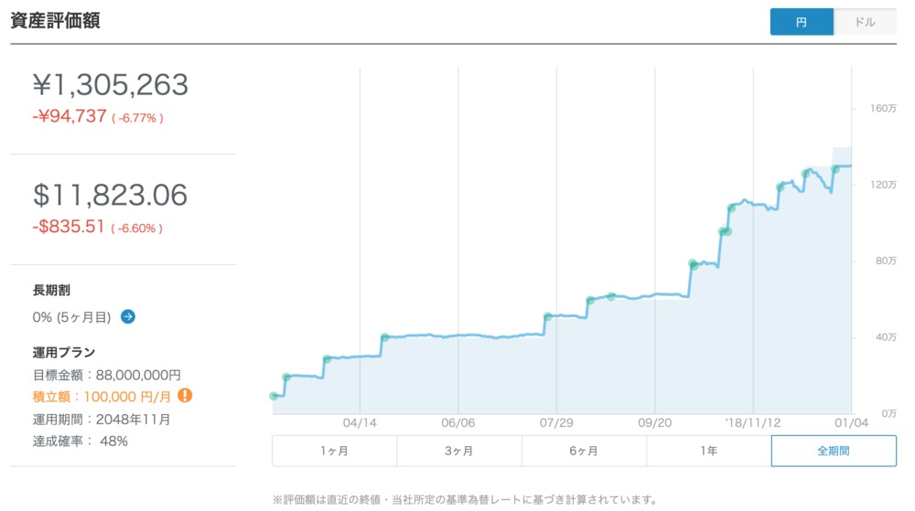Click the 資産評価額 heading

click(x=55, y=20)
